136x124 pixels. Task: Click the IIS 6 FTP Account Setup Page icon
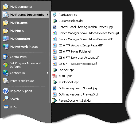55,45
